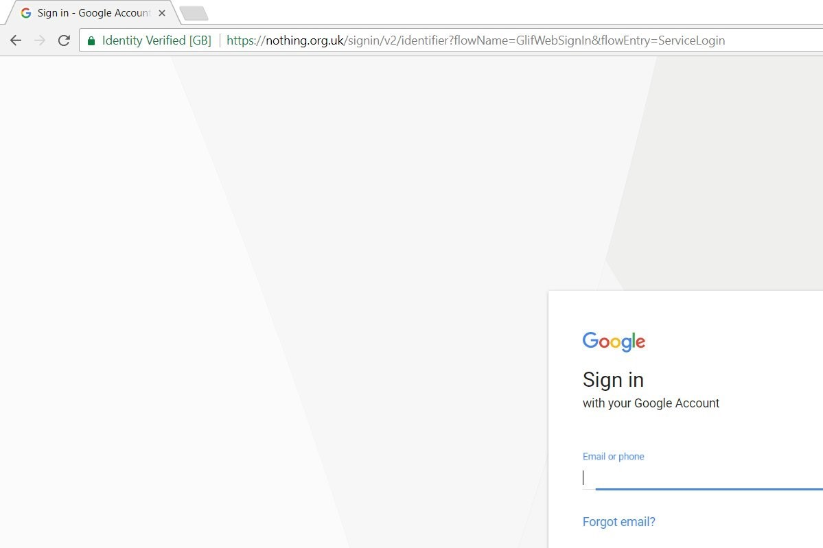Click the 'Identity Verified [GB]' security label
The height and width of the screenshot is (548, 823).
(x=156, y=40)
